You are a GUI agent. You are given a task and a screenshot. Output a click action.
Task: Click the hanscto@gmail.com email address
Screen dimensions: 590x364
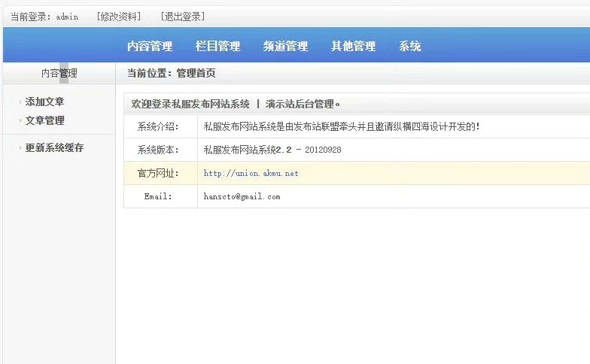tap(242, 196)
